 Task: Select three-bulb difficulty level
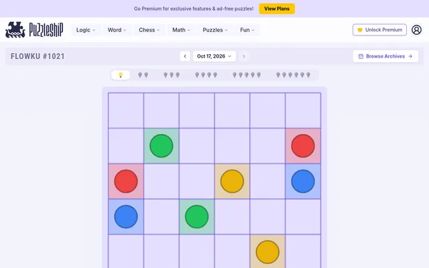click(x=172, y=75)
